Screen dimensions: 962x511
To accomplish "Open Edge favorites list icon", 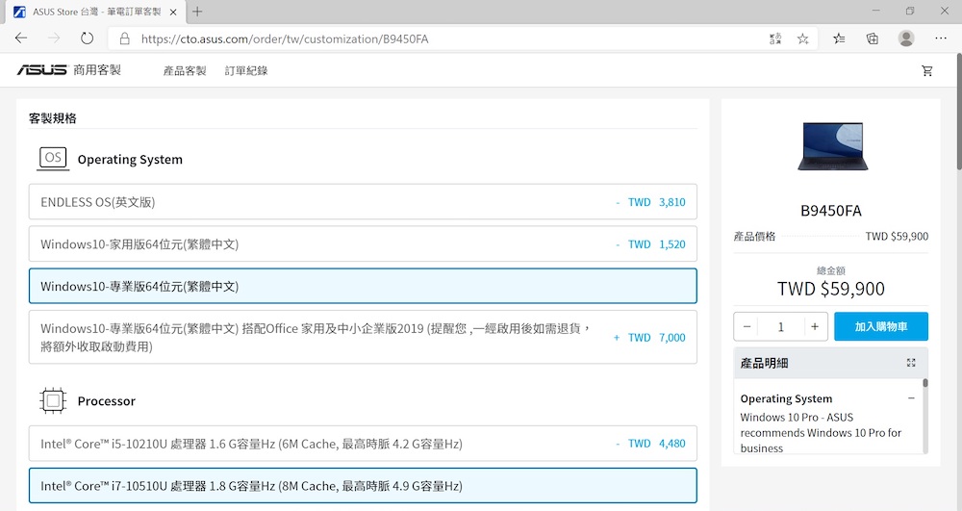I will tap(839, 38).
